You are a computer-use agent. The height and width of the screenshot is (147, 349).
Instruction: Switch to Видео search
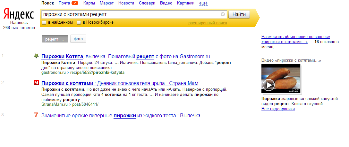166,3
